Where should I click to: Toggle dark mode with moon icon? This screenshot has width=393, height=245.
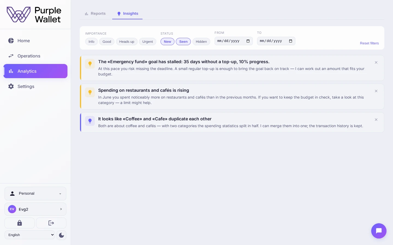pyautogui.click(x=61, y=235)
